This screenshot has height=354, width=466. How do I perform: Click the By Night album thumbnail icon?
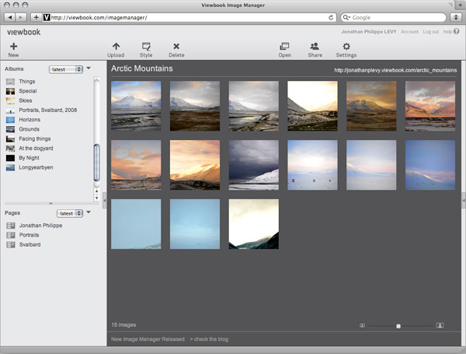point(10,158)
